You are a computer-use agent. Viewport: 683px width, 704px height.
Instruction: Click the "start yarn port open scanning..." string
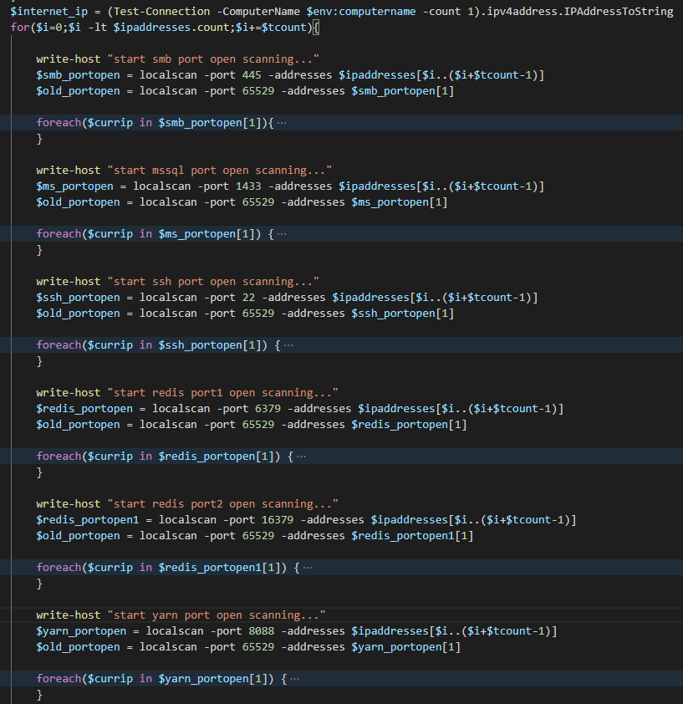tap(216, 615)
